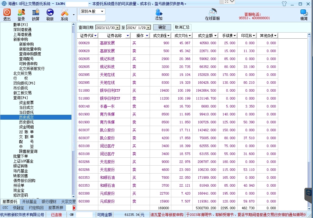
Task: Open the start date 2023/12/30 picker
Action: [x=118, y=28]
